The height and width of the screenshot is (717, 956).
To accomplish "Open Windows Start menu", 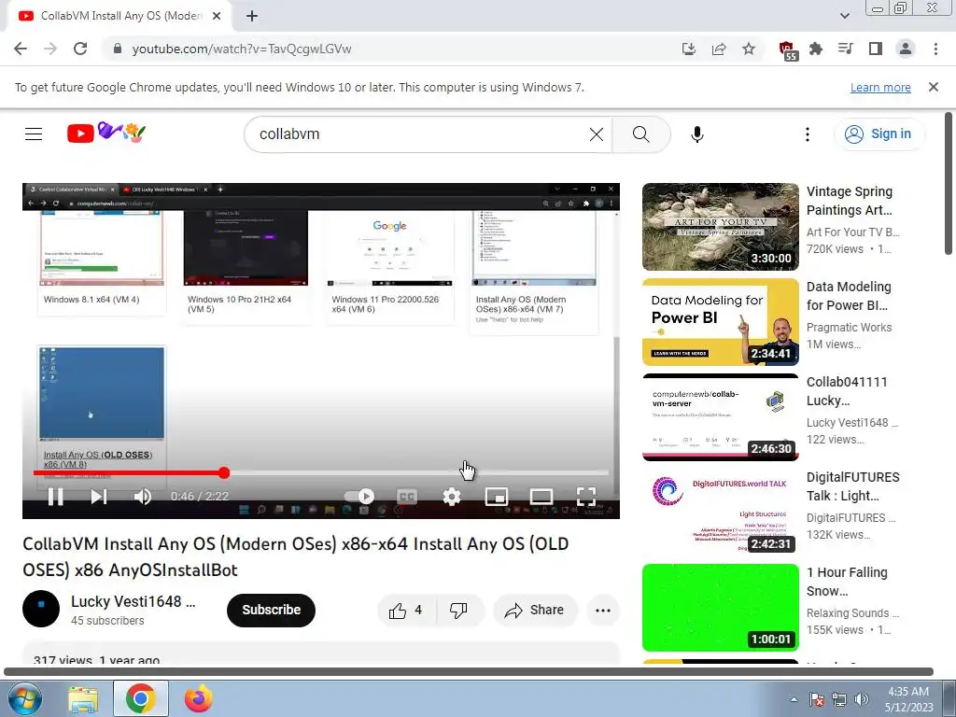I will coord(25,698).
